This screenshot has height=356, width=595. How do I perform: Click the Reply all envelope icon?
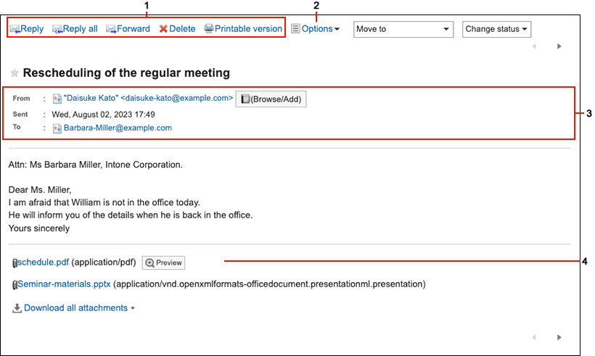point(57,29)
